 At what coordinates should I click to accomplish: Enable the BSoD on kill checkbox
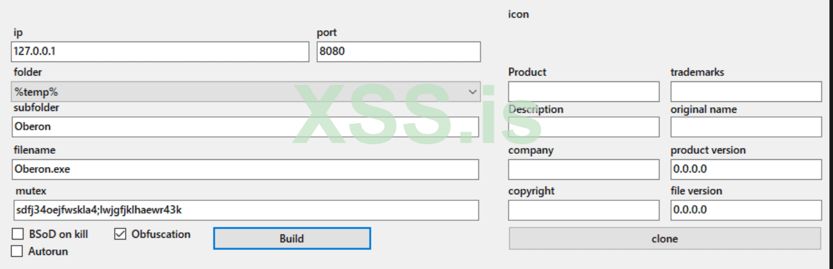point(18,235)
